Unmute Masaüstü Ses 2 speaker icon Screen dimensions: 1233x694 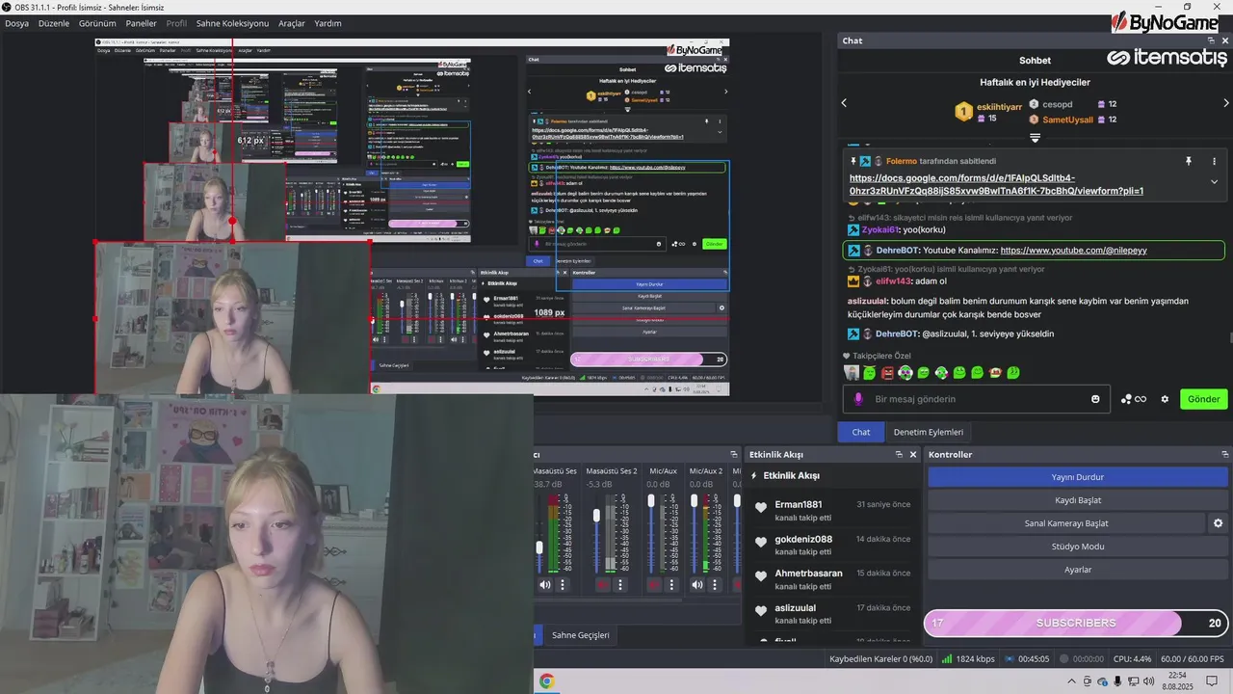click(603, 584)
